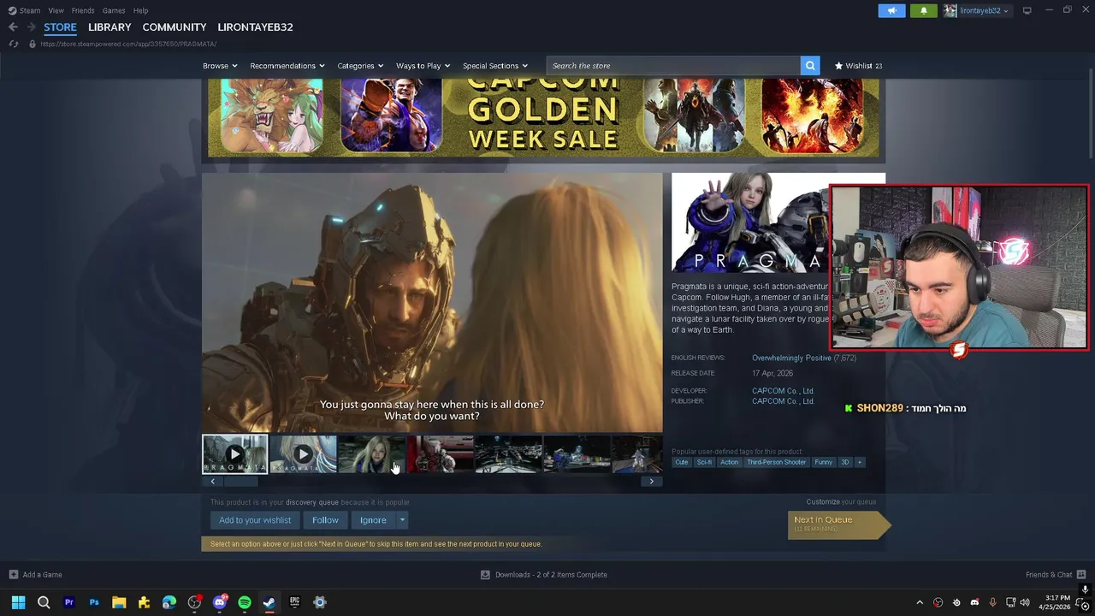The image size is (1095, 616).
Task: Select the Third-Person Shooter tag
Action: [x=776, y=462]
